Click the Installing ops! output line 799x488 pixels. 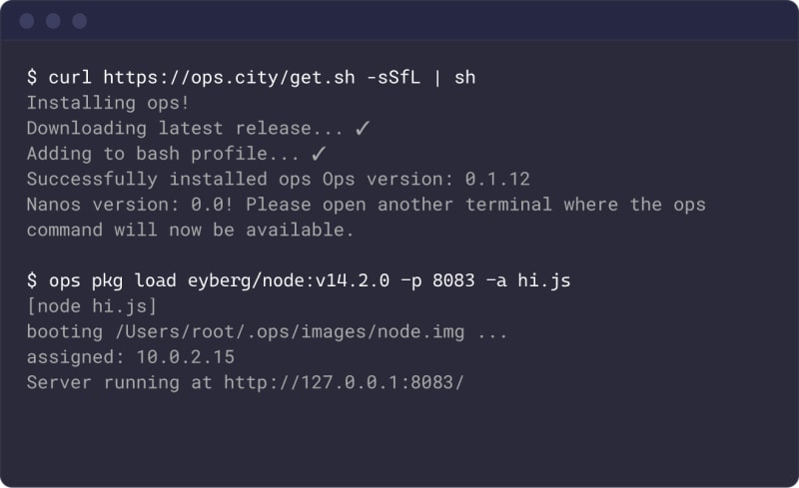tap(108, 103)
